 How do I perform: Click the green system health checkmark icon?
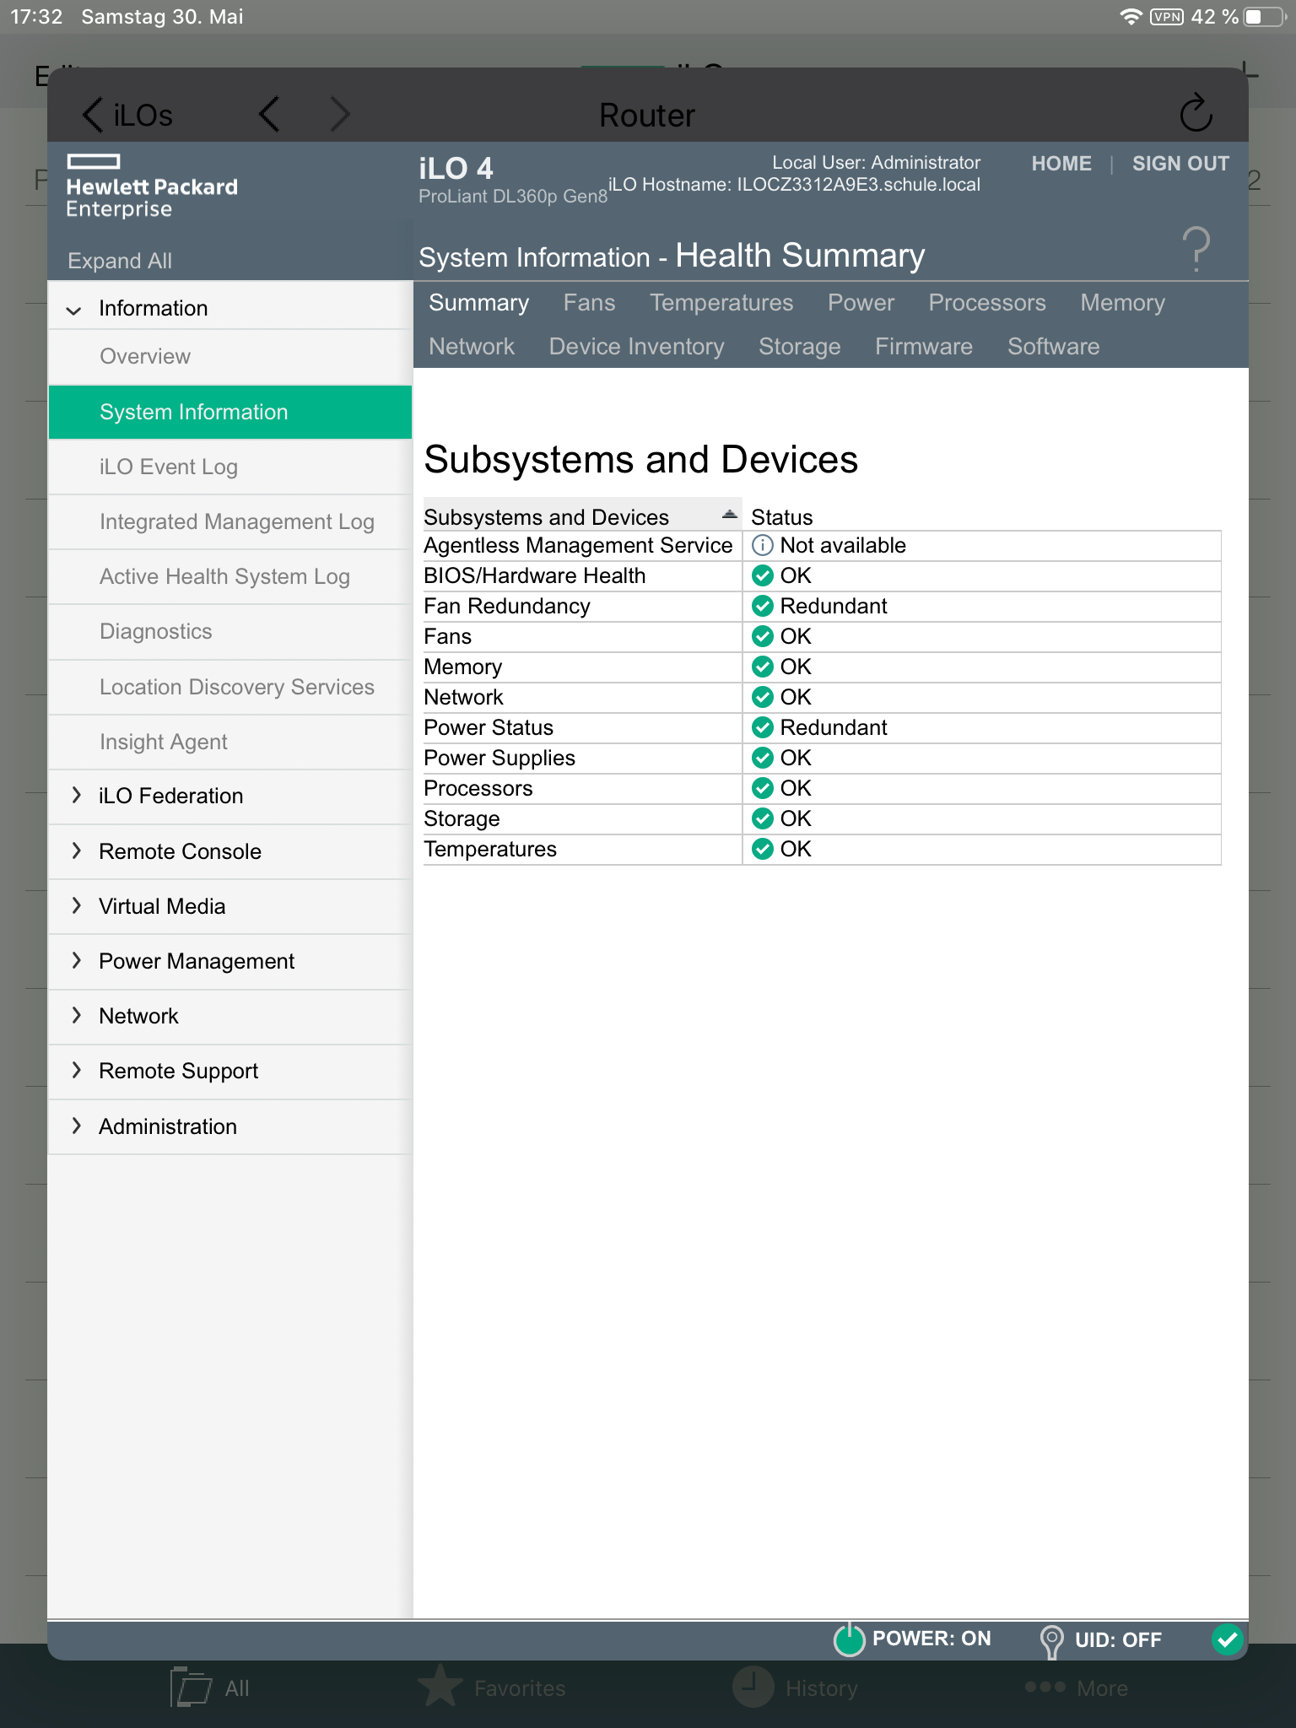[x=1227, y=1639]
